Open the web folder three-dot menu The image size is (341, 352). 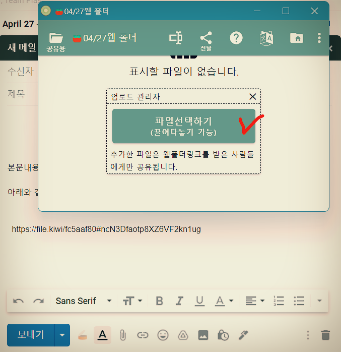[x=319, y=38]
